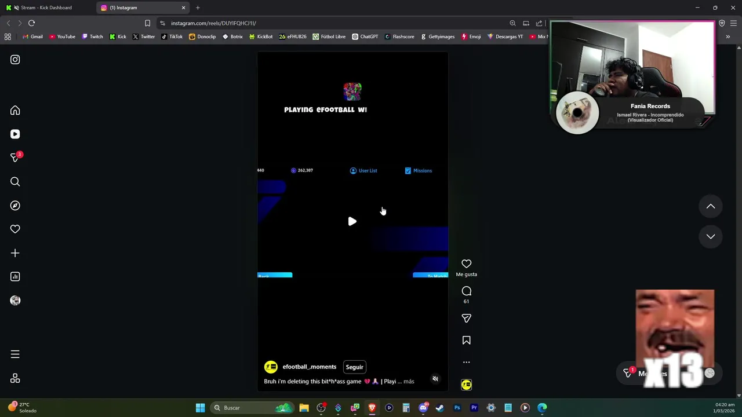The height and width of the screenshot is (417, 742).
Task: Open Instagram search in the sidebar
Action: [x=15, y=182]
